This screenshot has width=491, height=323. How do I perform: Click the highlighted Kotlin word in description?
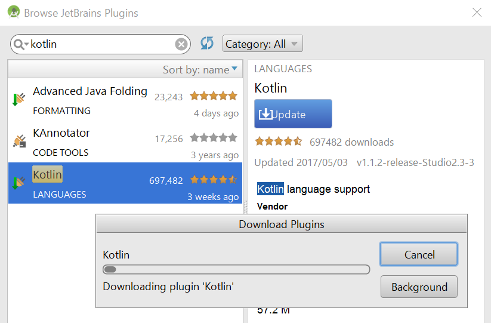pos(270,189)
